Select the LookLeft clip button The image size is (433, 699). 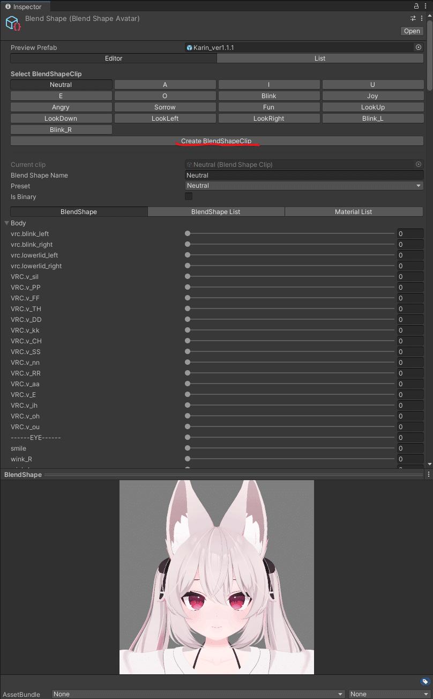pos(165,119)
